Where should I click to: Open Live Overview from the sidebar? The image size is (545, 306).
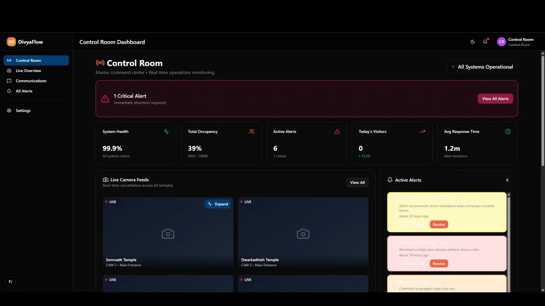tap(36, 71)
